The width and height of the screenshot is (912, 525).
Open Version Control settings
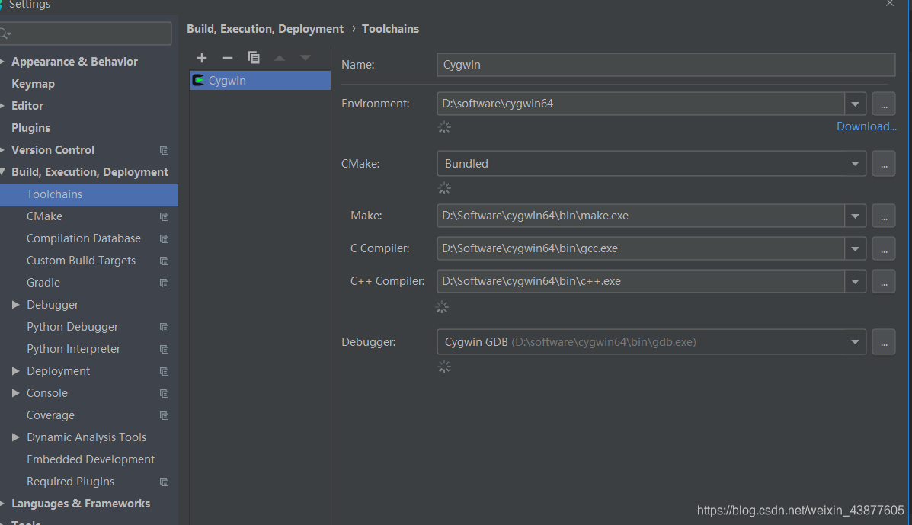click(x=53, y=150)
